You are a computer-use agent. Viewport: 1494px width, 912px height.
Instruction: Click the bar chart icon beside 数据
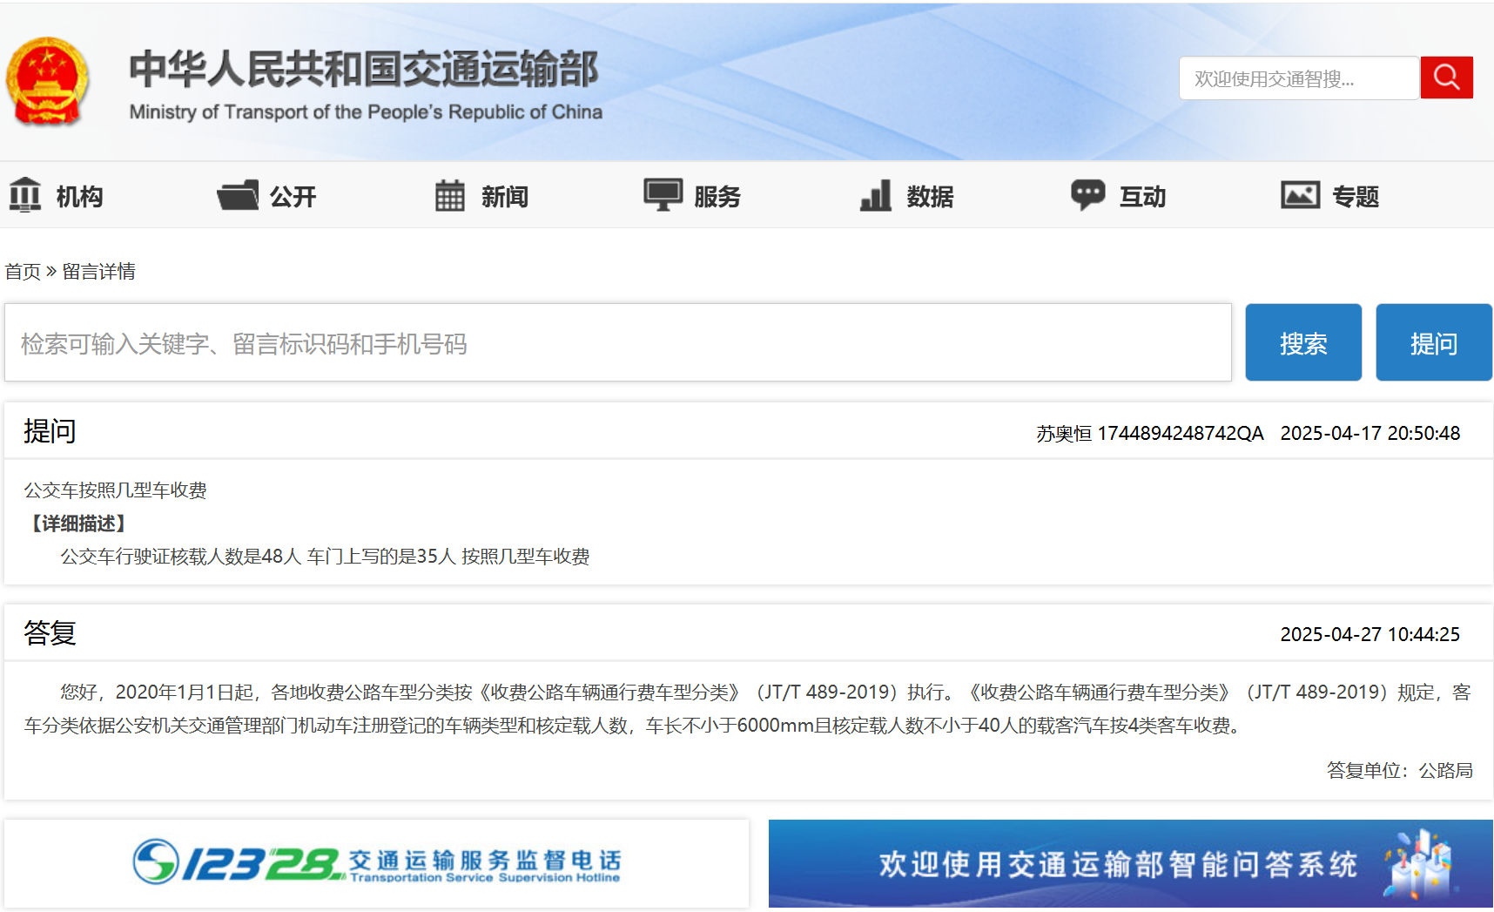click(x=876, y=195)
